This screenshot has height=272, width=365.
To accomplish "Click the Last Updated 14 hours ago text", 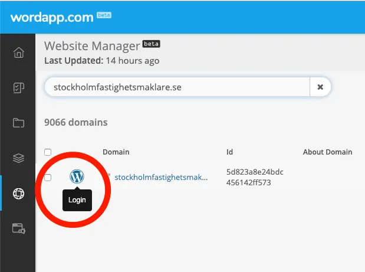I will [102, 61].
